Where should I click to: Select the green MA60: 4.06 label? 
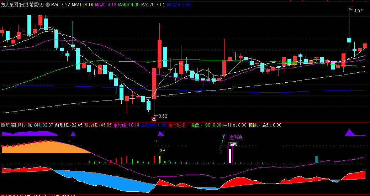[128, 5]
